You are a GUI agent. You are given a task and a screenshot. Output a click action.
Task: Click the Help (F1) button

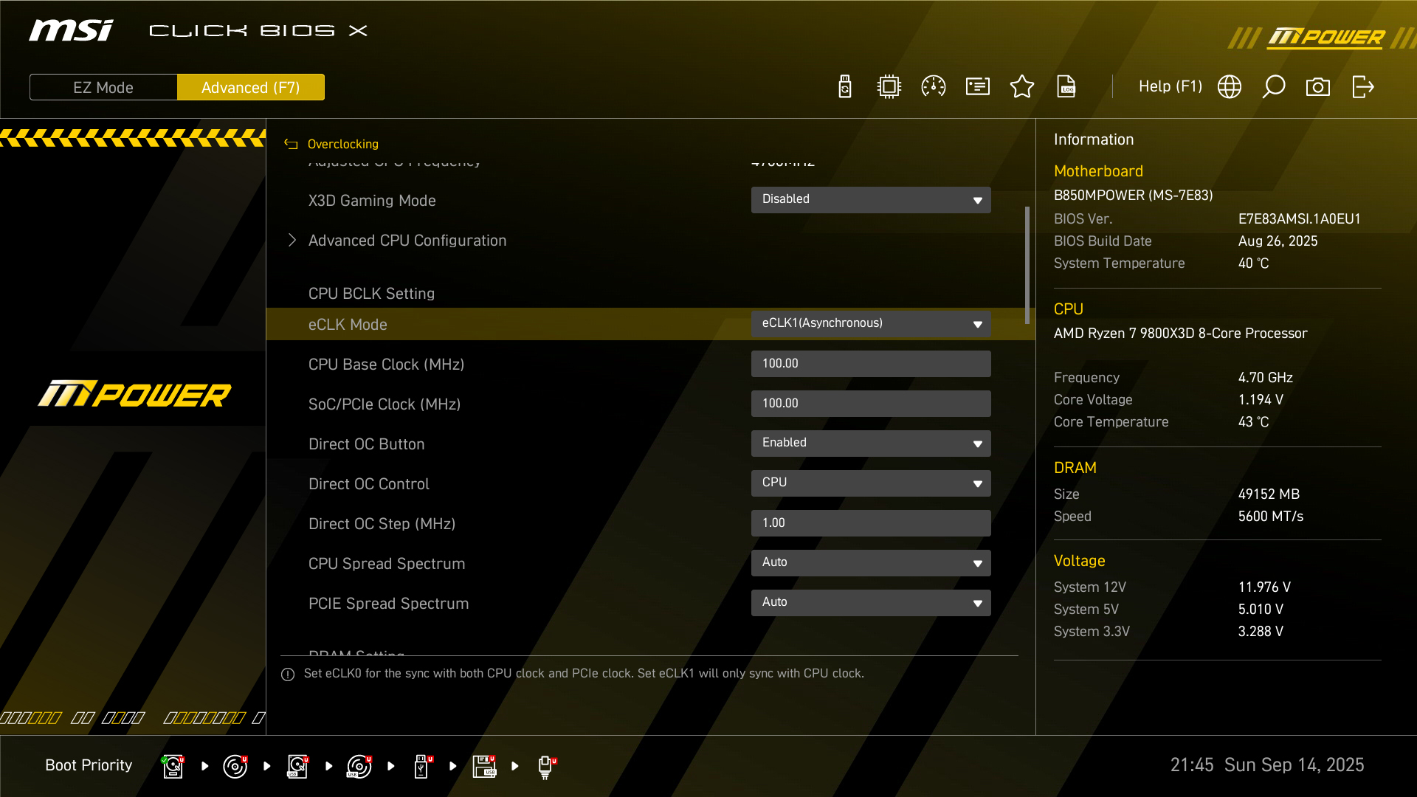point(1170,86)
